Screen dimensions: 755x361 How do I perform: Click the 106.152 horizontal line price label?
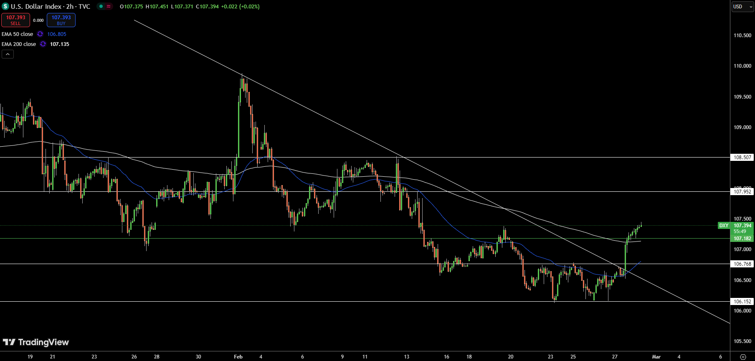click(x=742, y=302)
